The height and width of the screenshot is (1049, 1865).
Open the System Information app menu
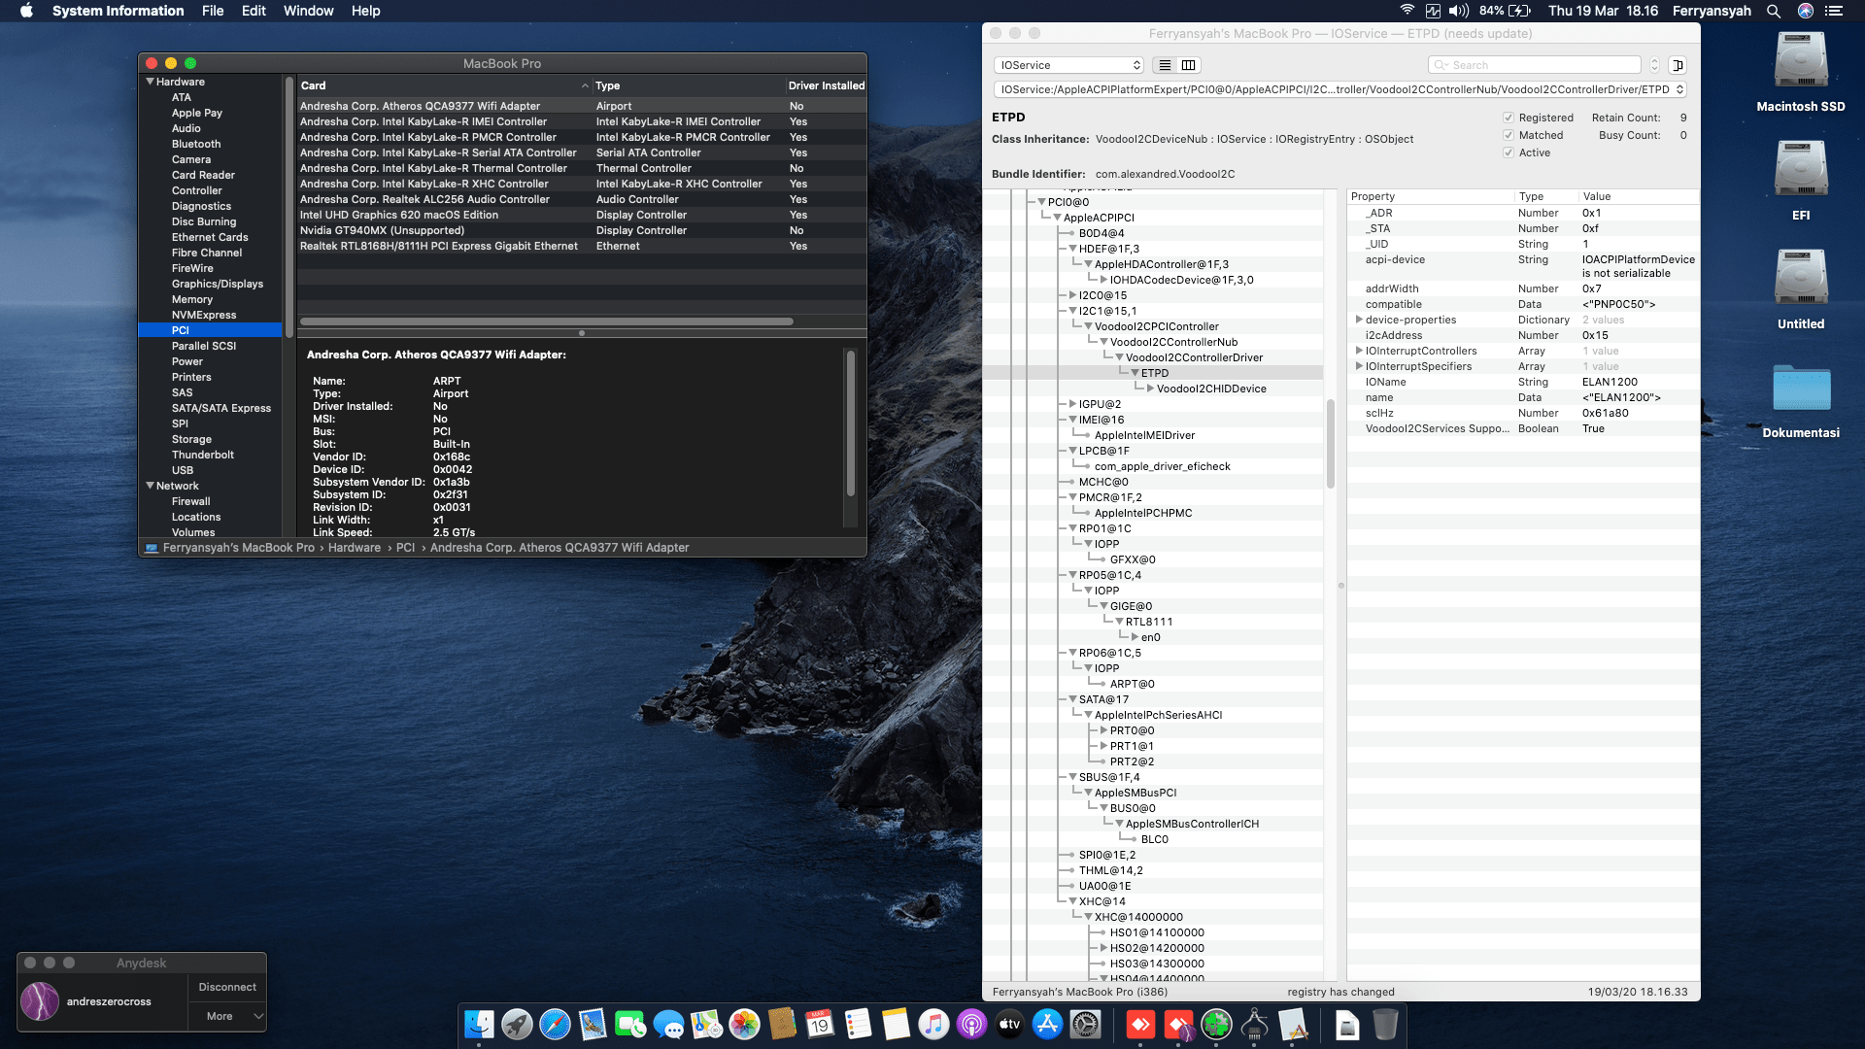[x=118, y=11]
